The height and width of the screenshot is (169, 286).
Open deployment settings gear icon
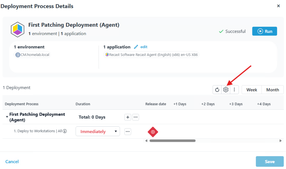pyautogui.click(x=226, y=90)
